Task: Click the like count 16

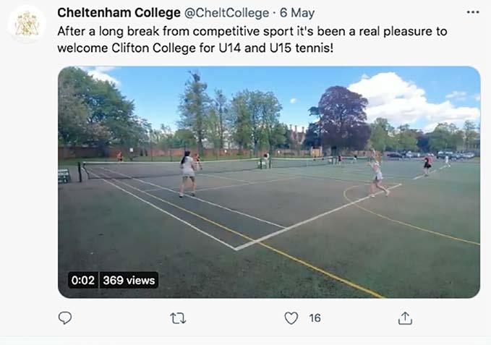Action: pos(315,318)
